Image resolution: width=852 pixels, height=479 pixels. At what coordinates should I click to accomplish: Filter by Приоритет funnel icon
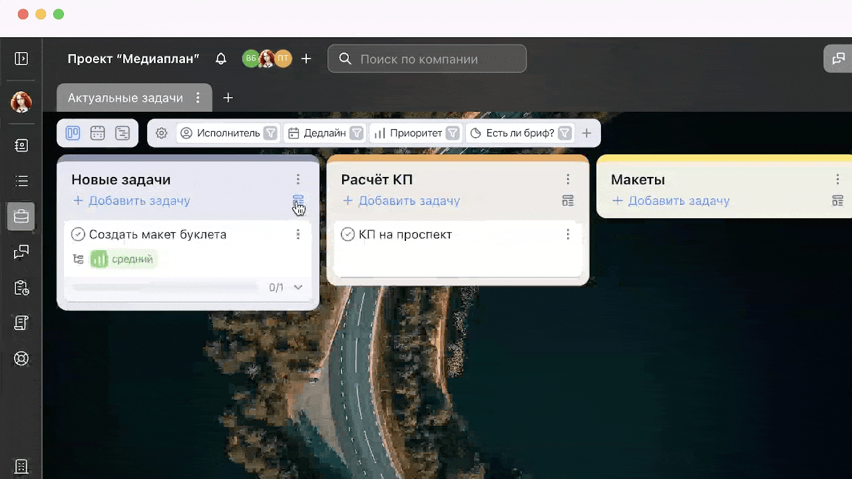453,133
